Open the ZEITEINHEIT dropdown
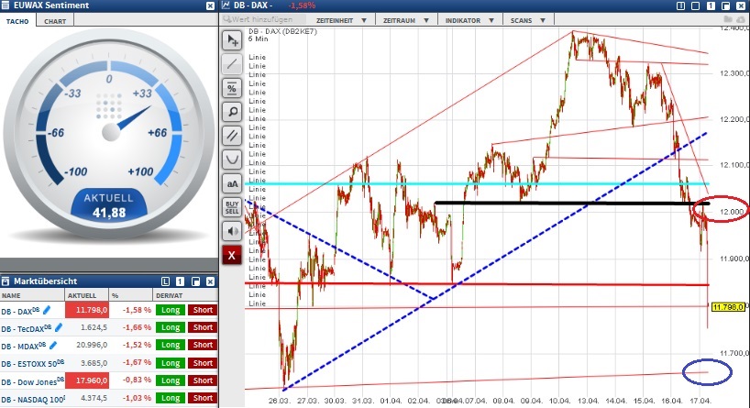Viewport: 750px width, 408px height. (341, 20)
